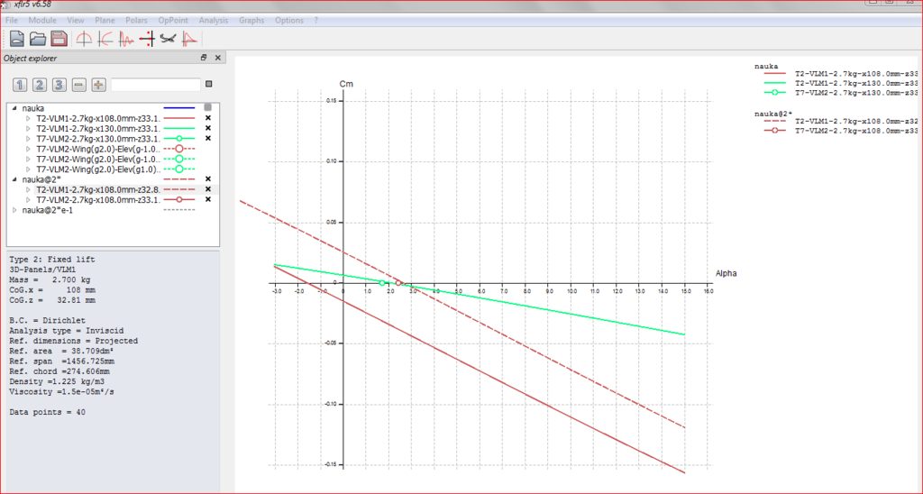Toggle visibility of T2-VLM1 x130.0mm polar
Screen dimensions: 923x494
pyautogui.click(x=207, y=128)
